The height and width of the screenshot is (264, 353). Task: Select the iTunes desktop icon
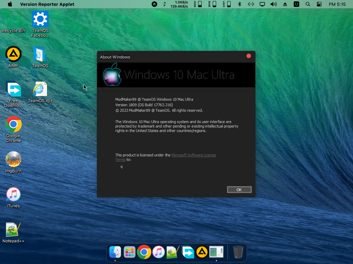[x=13, y=197]
